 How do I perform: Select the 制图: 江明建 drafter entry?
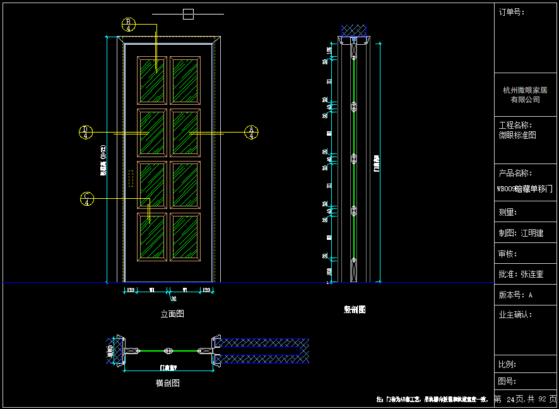(521, 233)
